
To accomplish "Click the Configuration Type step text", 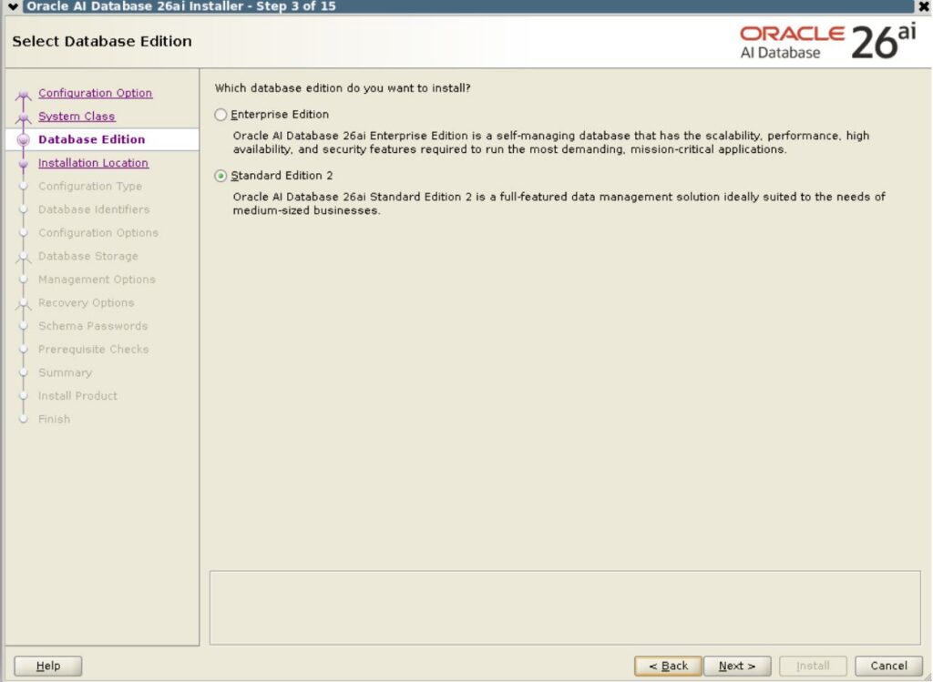I will 90,186.
